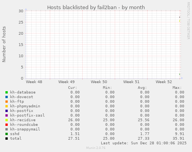Select the kh-phpmyadmin legend label

pyautogui.click(x=25, y=106)
